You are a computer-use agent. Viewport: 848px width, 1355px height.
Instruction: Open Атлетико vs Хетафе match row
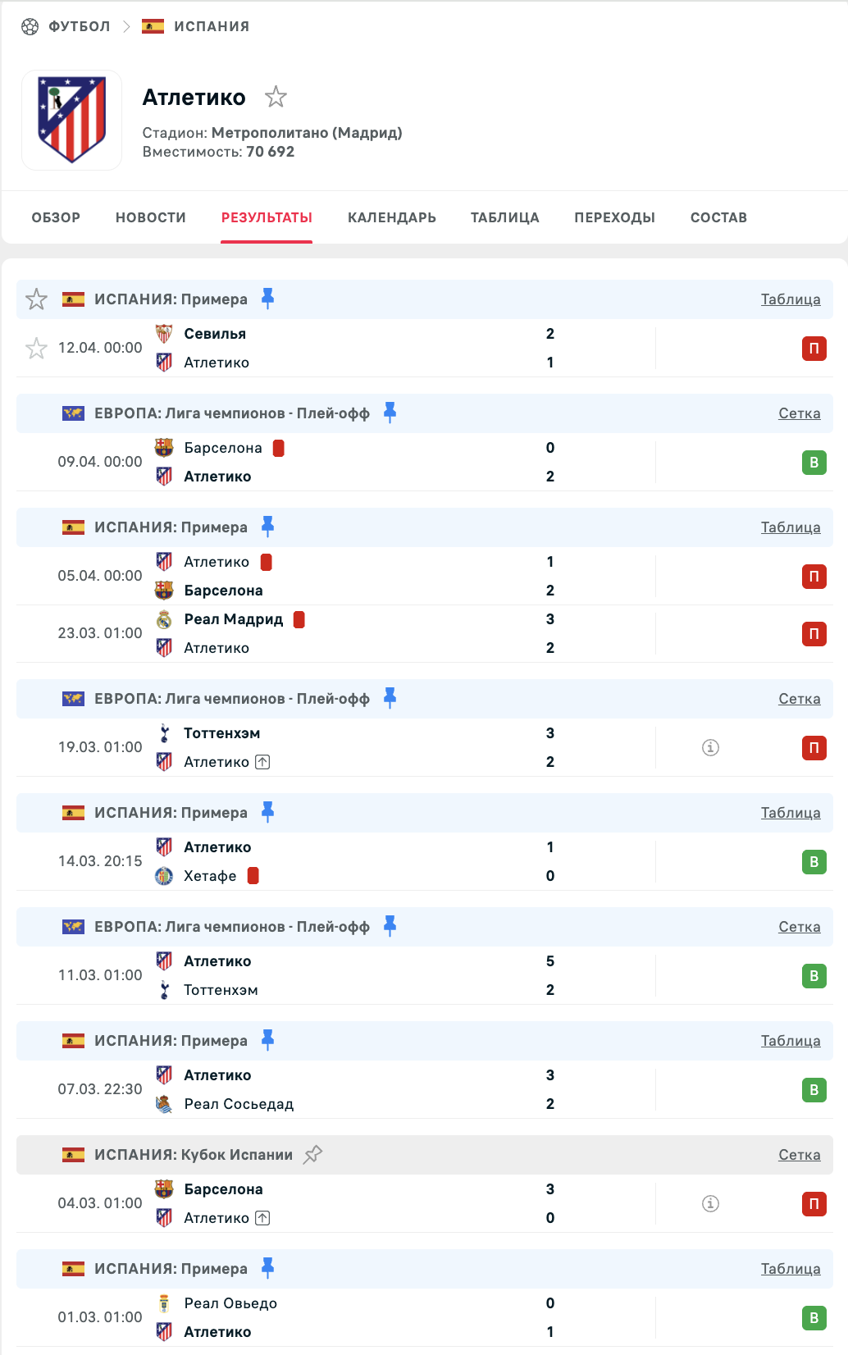410,861
